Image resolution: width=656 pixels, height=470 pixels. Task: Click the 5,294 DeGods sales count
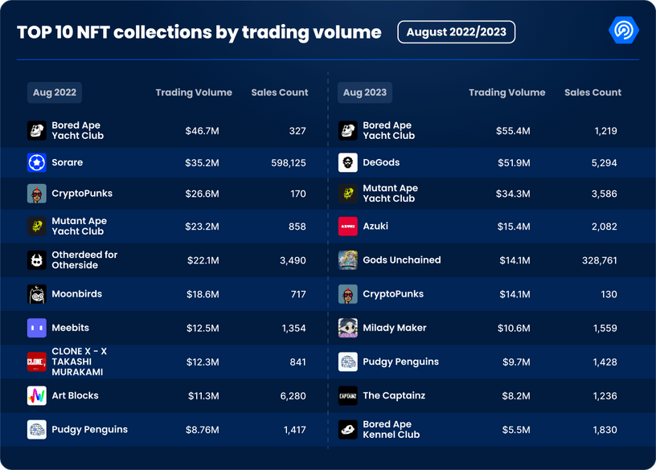pyautogui.click(x=604, y=162)
